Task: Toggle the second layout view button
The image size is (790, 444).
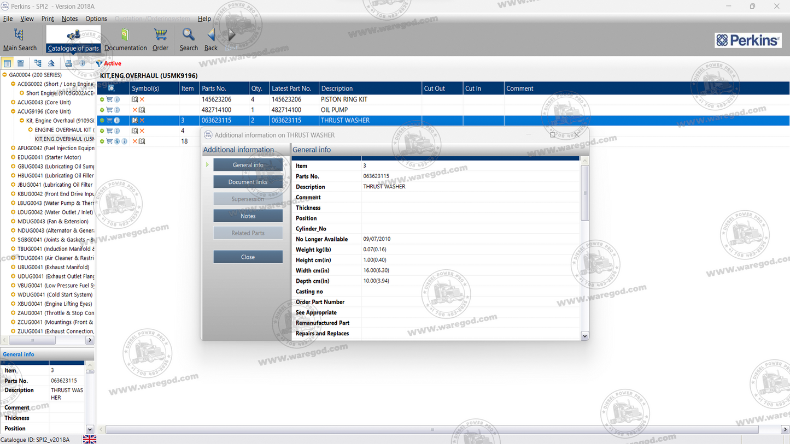Action: pos(21,63)
